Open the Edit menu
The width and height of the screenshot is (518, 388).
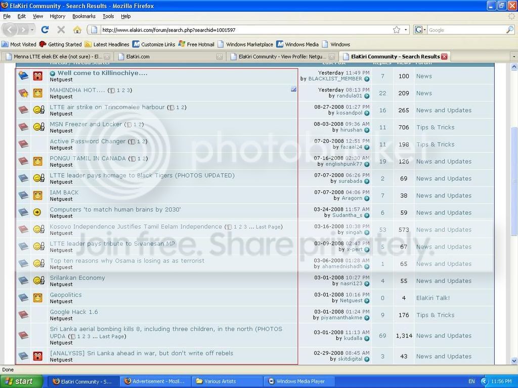pos(21,16)
